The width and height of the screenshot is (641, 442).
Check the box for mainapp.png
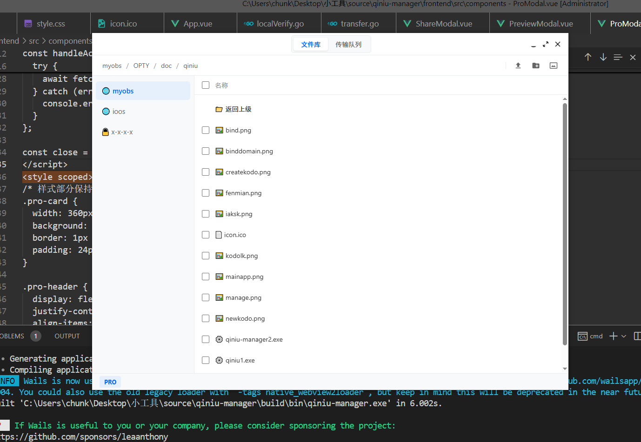[x=206, y=277]
